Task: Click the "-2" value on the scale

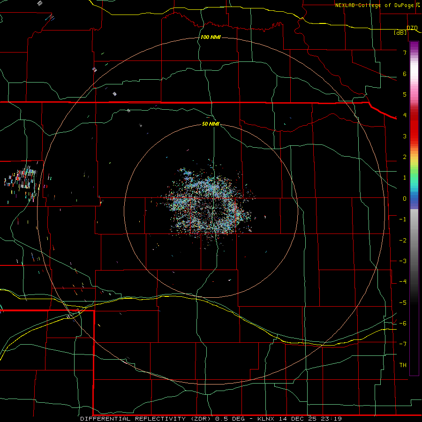Action: click(403, 241)
